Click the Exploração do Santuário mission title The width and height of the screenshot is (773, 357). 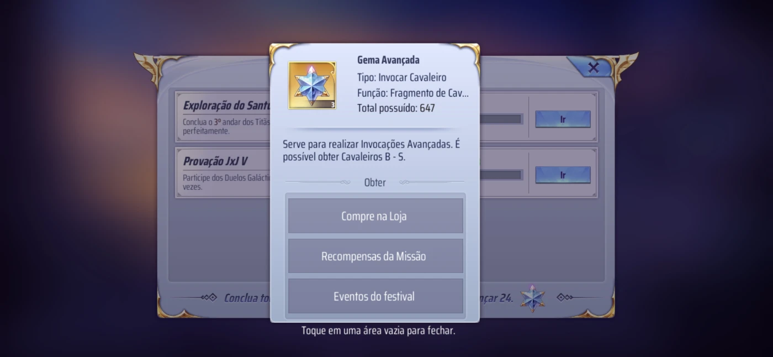coord(226,106)
